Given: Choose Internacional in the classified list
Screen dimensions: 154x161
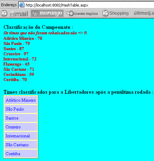Looking at the screenshot, I should tap(21, 136).
